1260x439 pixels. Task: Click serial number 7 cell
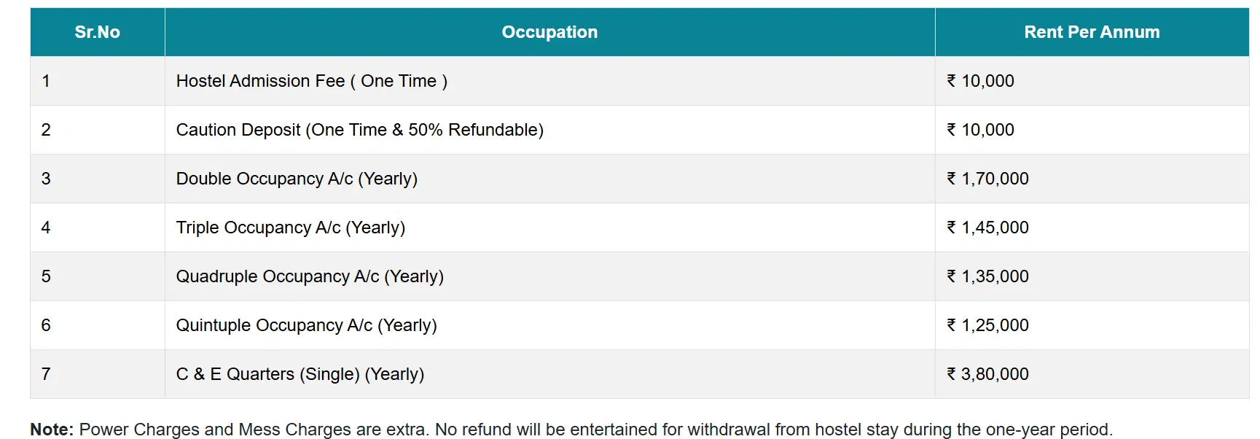tap(46, 374)
